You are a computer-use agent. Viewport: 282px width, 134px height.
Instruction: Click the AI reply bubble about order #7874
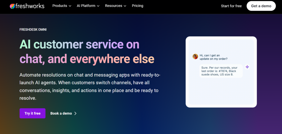pos(221,71)
